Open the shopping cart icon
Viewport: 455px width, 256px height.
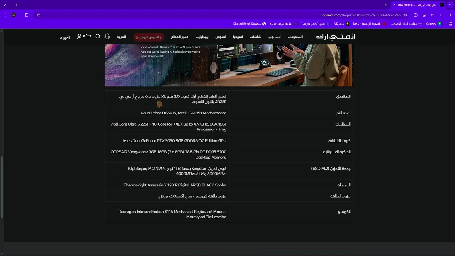click(x=88, y=37)
